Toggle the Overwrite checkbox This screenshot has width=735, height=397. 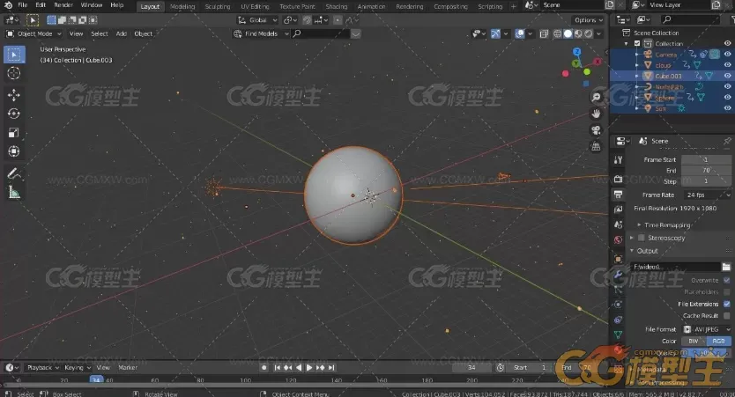[x=726, y=281]
